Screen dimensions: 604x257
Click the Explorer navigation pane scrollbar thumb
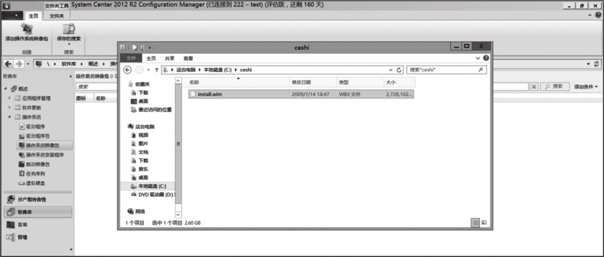click(x=178, y=144)
